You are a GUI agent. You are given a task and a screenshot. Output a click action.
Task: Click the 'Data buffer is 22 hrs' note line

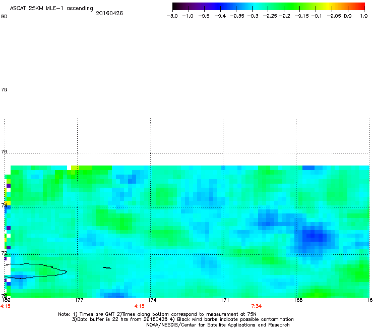pos(182,319)
